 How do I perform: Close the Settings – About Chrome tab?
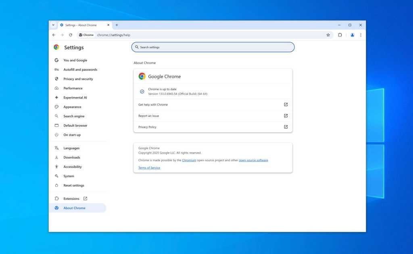(108, 25)
